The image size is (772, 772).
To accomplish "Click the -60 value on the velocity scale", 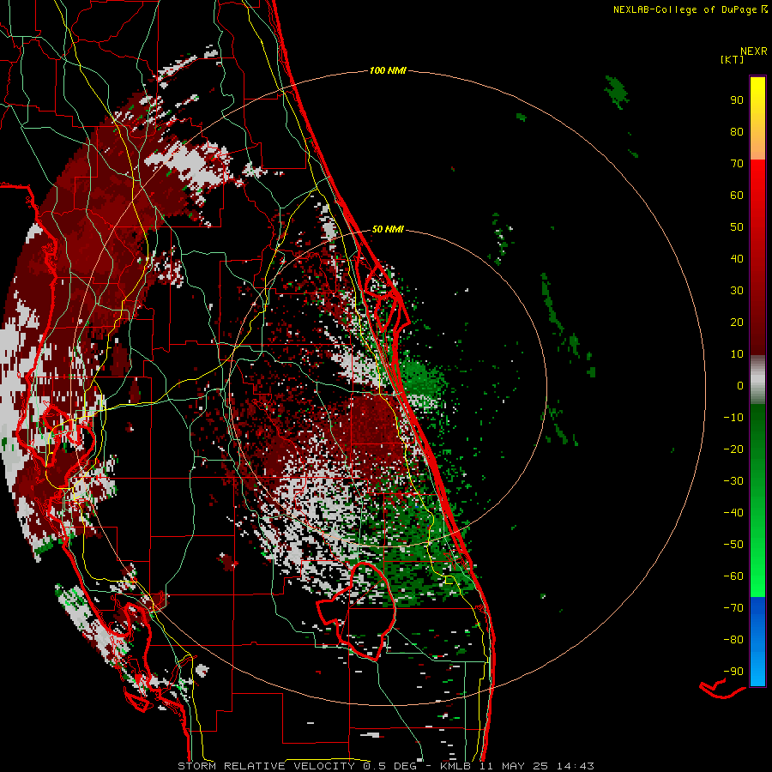I will tap(733, 576).
